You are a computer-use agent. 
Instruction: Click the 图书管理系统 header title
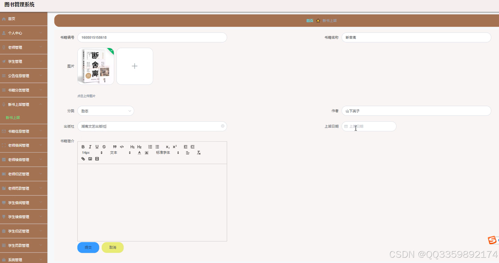(19, 5)
